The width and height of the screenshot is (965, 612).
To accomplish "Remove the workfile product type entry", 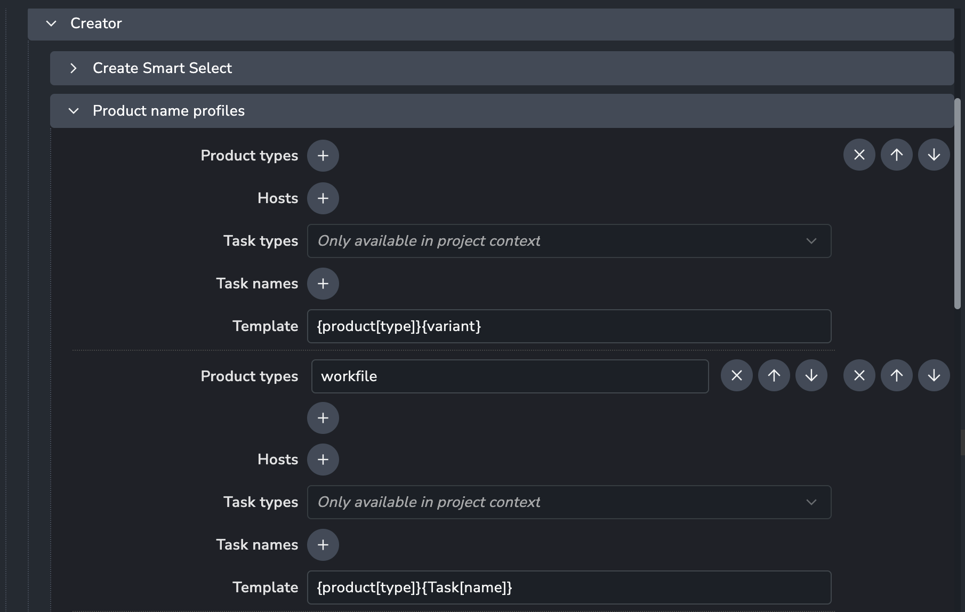I will pos(736,376).
